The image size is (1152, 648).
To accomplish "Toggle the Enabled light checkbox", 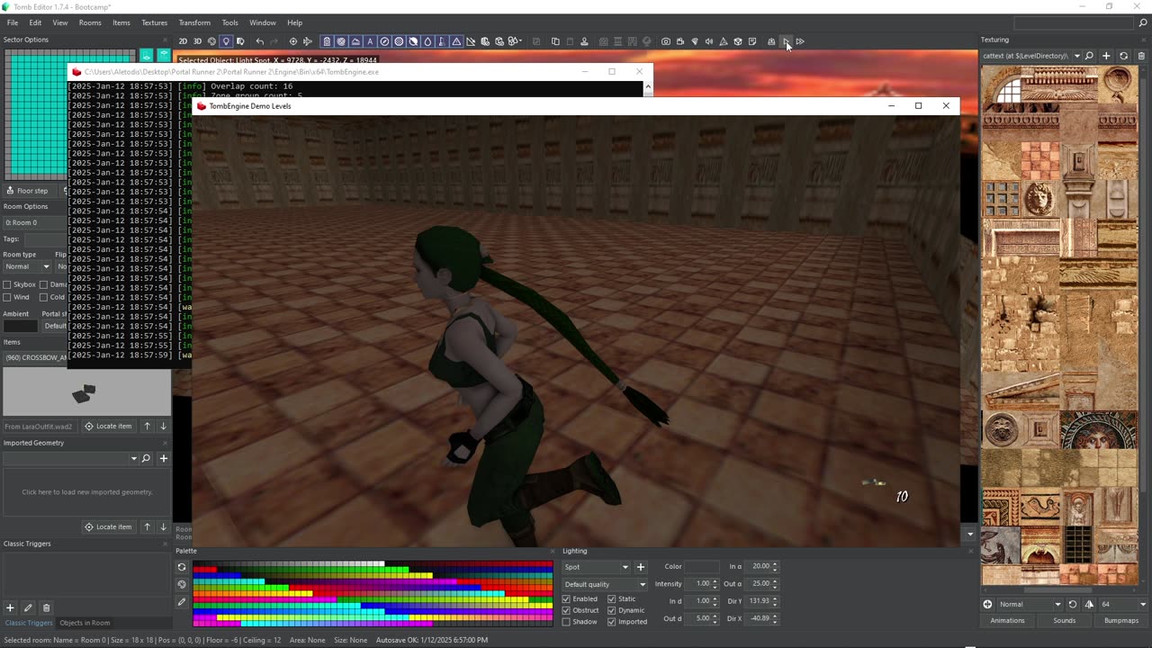I will point(567,598).
